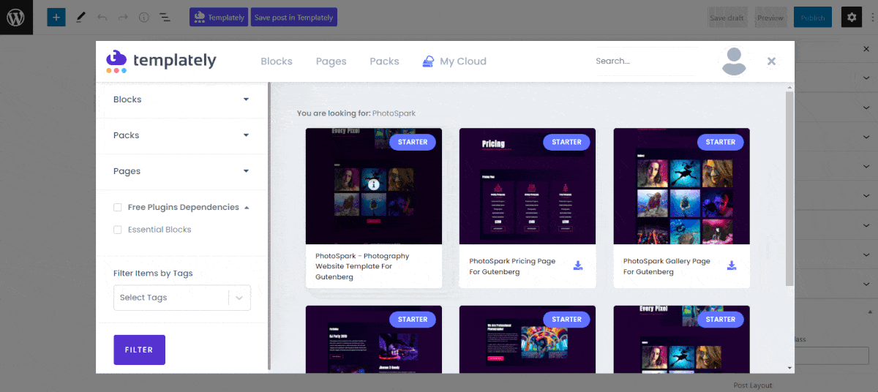Click the Publish button

click(813, 18)
